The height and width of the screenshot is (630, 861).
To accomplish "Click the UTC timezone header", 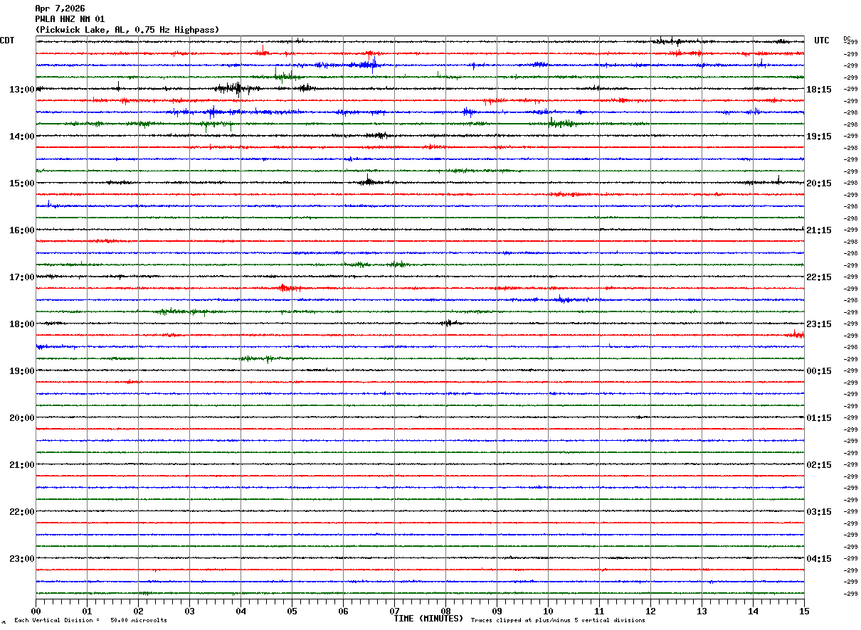I will tap(822, 41).
